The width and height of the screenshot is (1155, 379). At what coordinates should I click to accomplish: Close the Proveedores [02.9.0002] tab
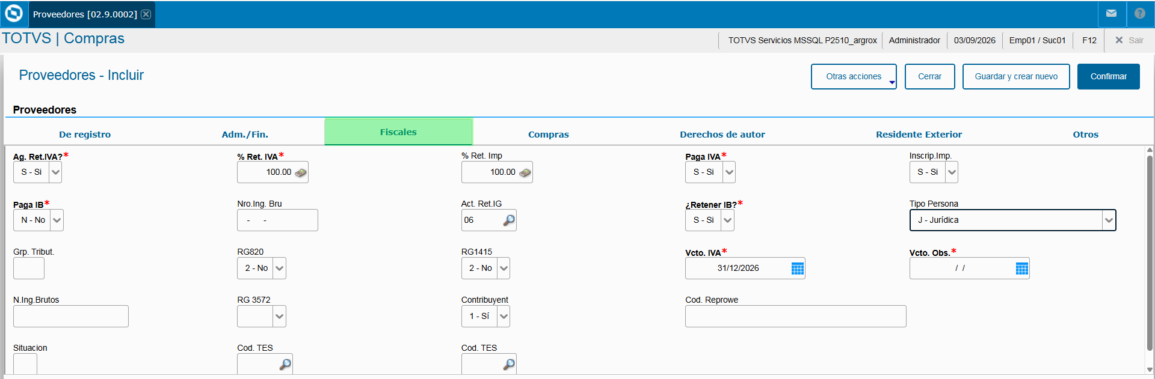(x=146, y=14)
